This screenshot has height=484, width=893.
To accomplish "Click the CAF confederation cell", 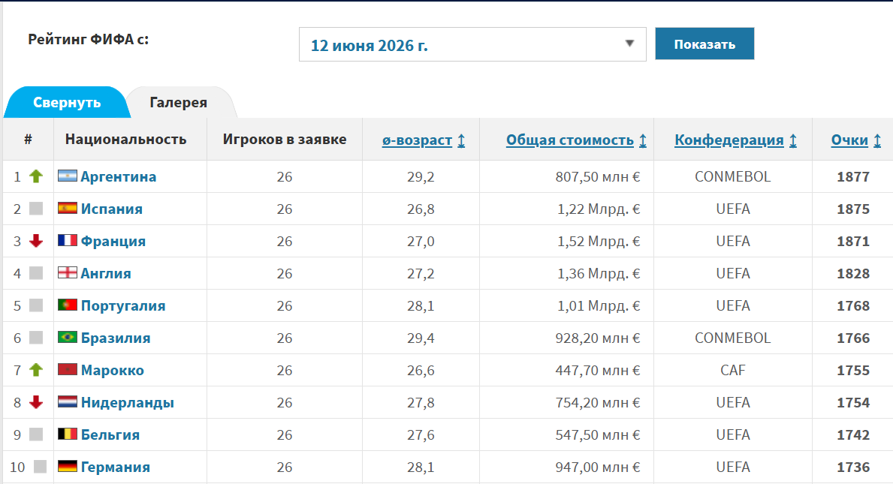I will click(x=732, y=370).
